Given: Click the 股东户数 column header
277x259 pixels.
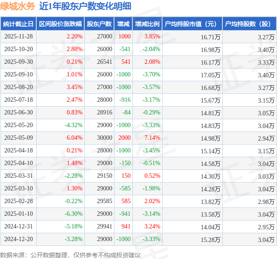Looking at the screenshot, I should click(99, 24).
